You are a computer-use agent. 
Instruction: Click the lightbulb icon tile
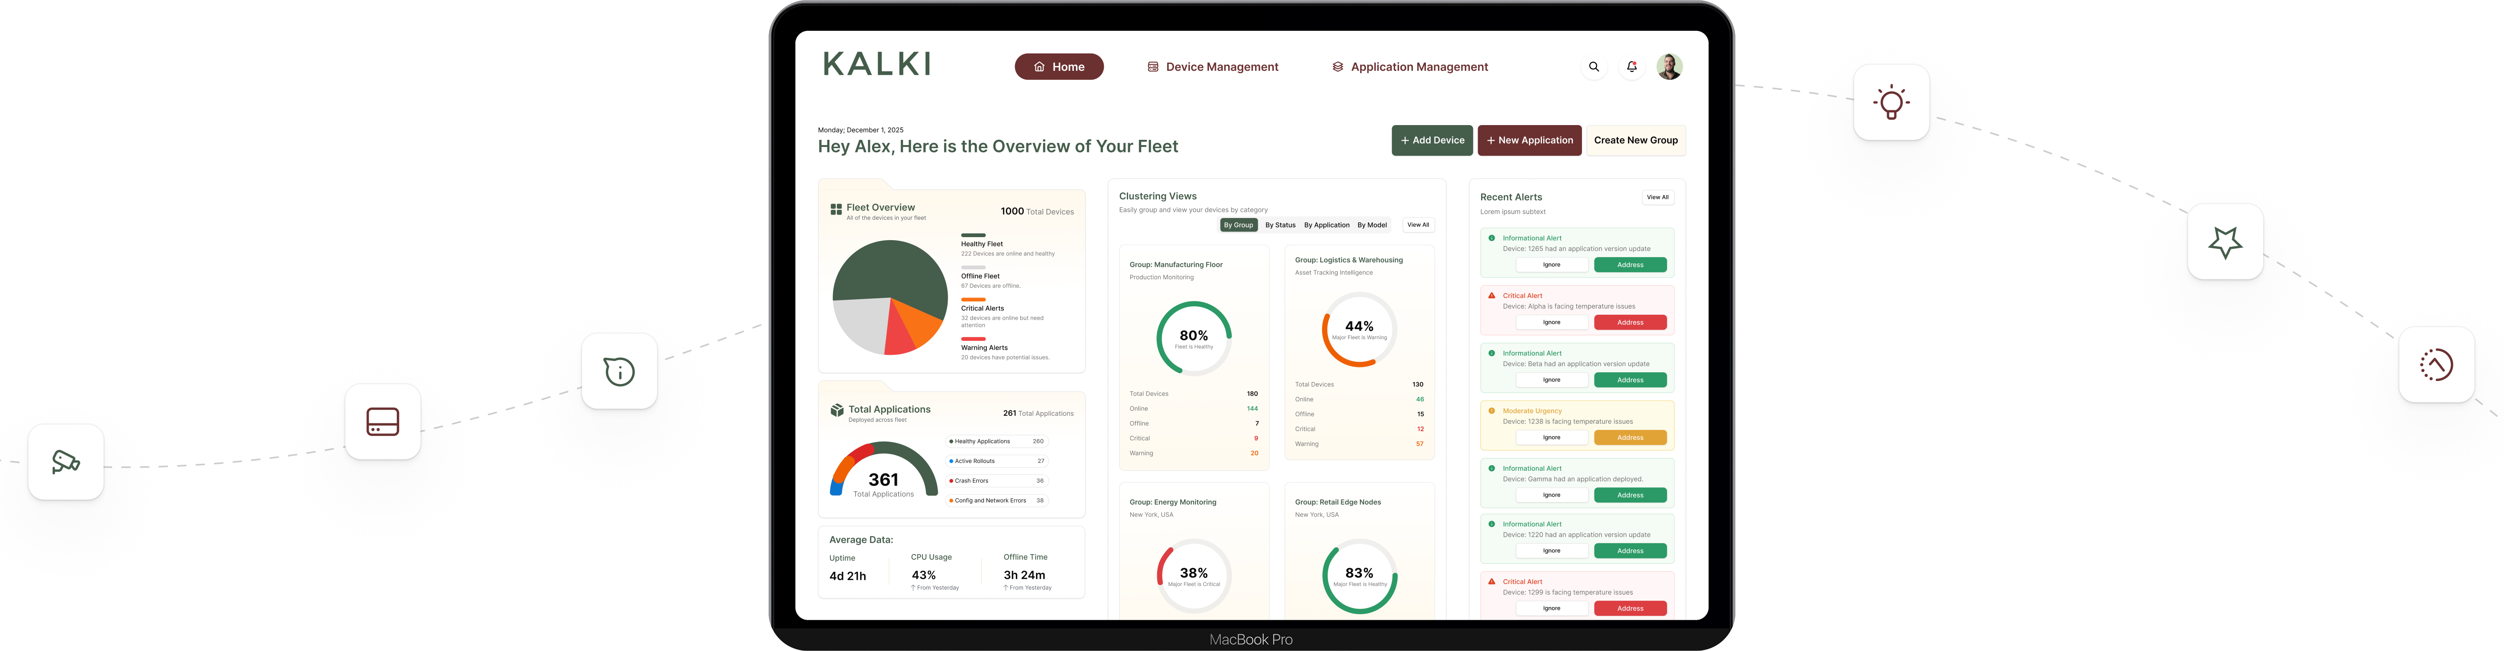(x=1891, y=103)
